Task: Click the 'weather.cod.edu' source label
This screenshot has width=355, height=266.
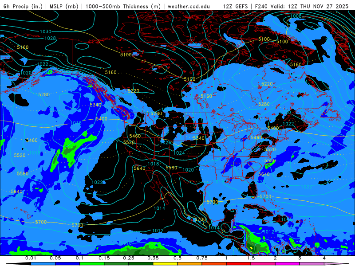Action: point(189,6)
